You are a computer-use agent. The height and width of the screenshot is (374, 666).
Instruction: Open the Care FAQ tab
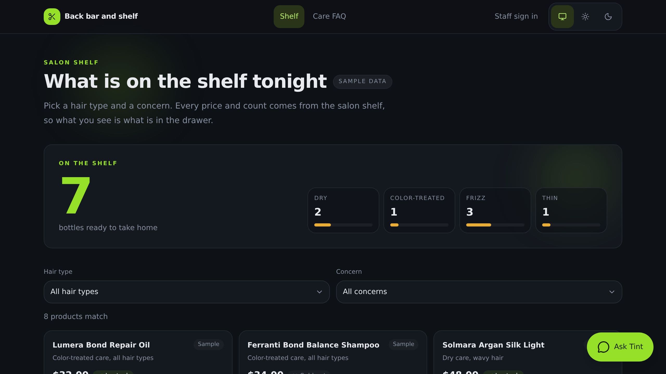coord(329,17)
